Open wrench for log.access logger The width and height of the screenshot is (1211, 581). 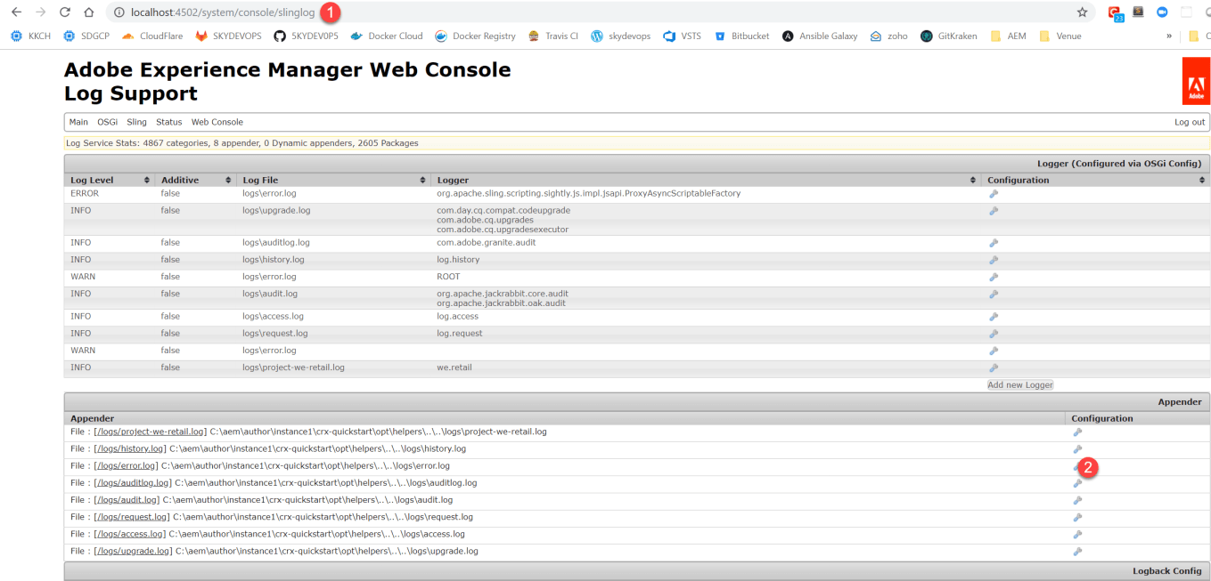click(x=993, y=317)
